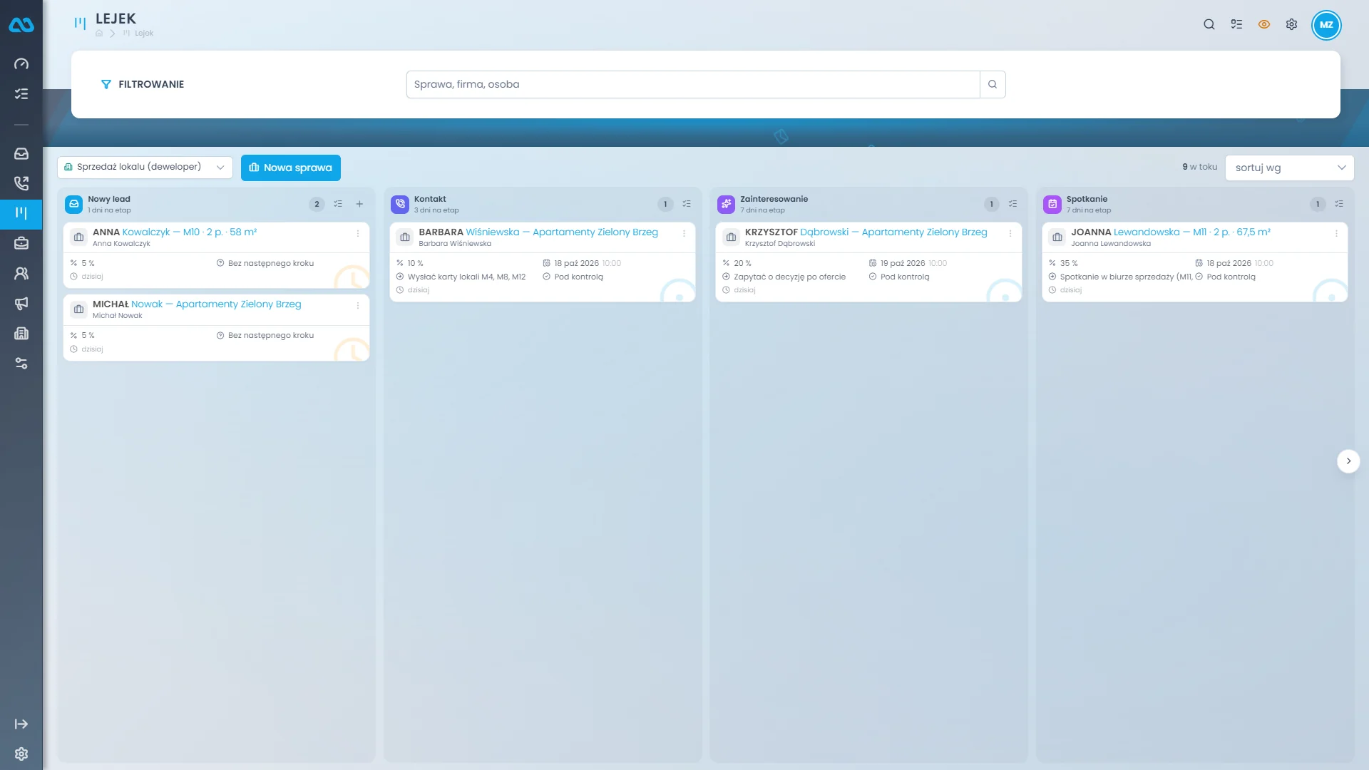Screen dimensions: 1369x770
Task: Open options menu on Anna Kowalczyk card
Action: (358, 234)
